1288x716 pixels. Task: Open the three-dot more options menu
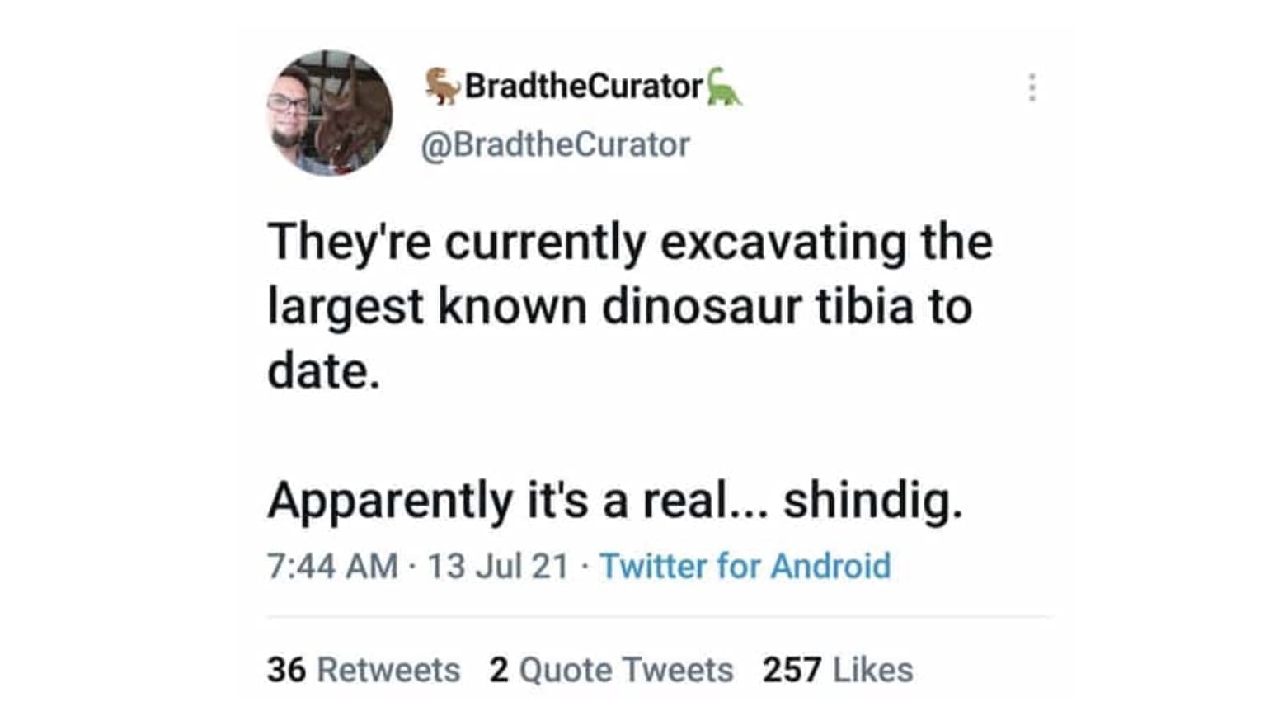tap(1032, 87)
